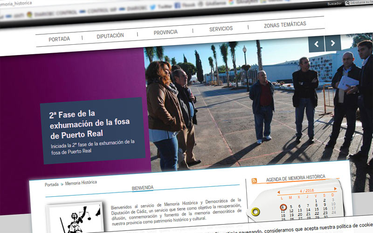Click the '4 / 2016' calendar month label
Viewport: 373px width, 233px height.
click(x=307, y=191)
